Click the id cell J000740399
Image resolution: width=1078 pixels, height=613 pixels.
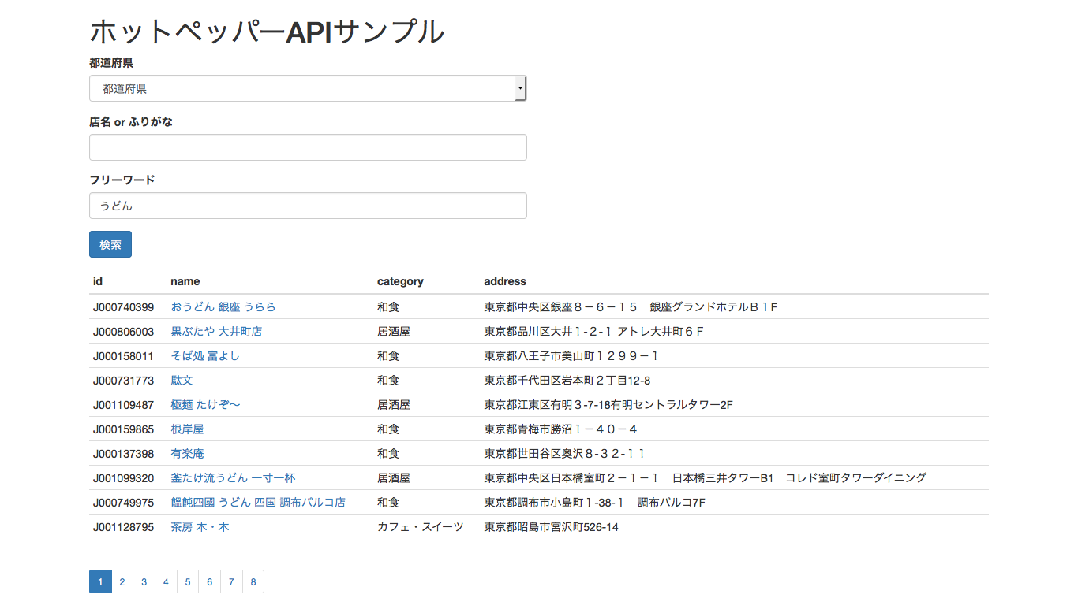click(124, 306)
